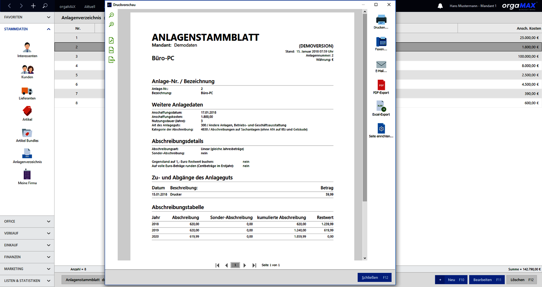Go back with the left arrow
The height and width of the screenshot is (287, 542).
(9, 6)
